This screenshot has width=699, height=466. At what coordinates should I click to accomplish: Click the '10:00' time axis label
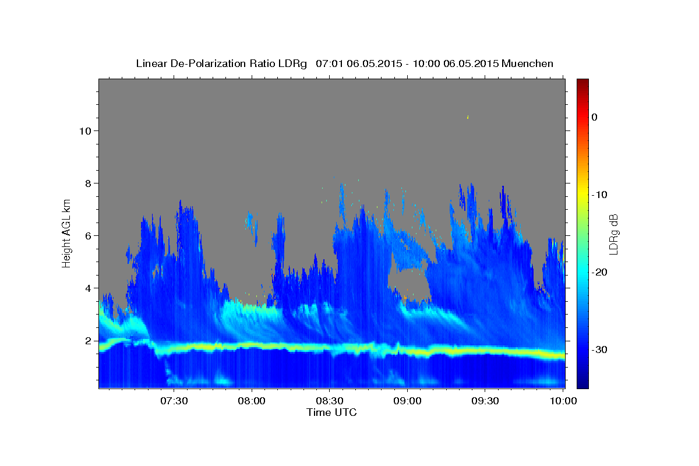coord(563,401)
